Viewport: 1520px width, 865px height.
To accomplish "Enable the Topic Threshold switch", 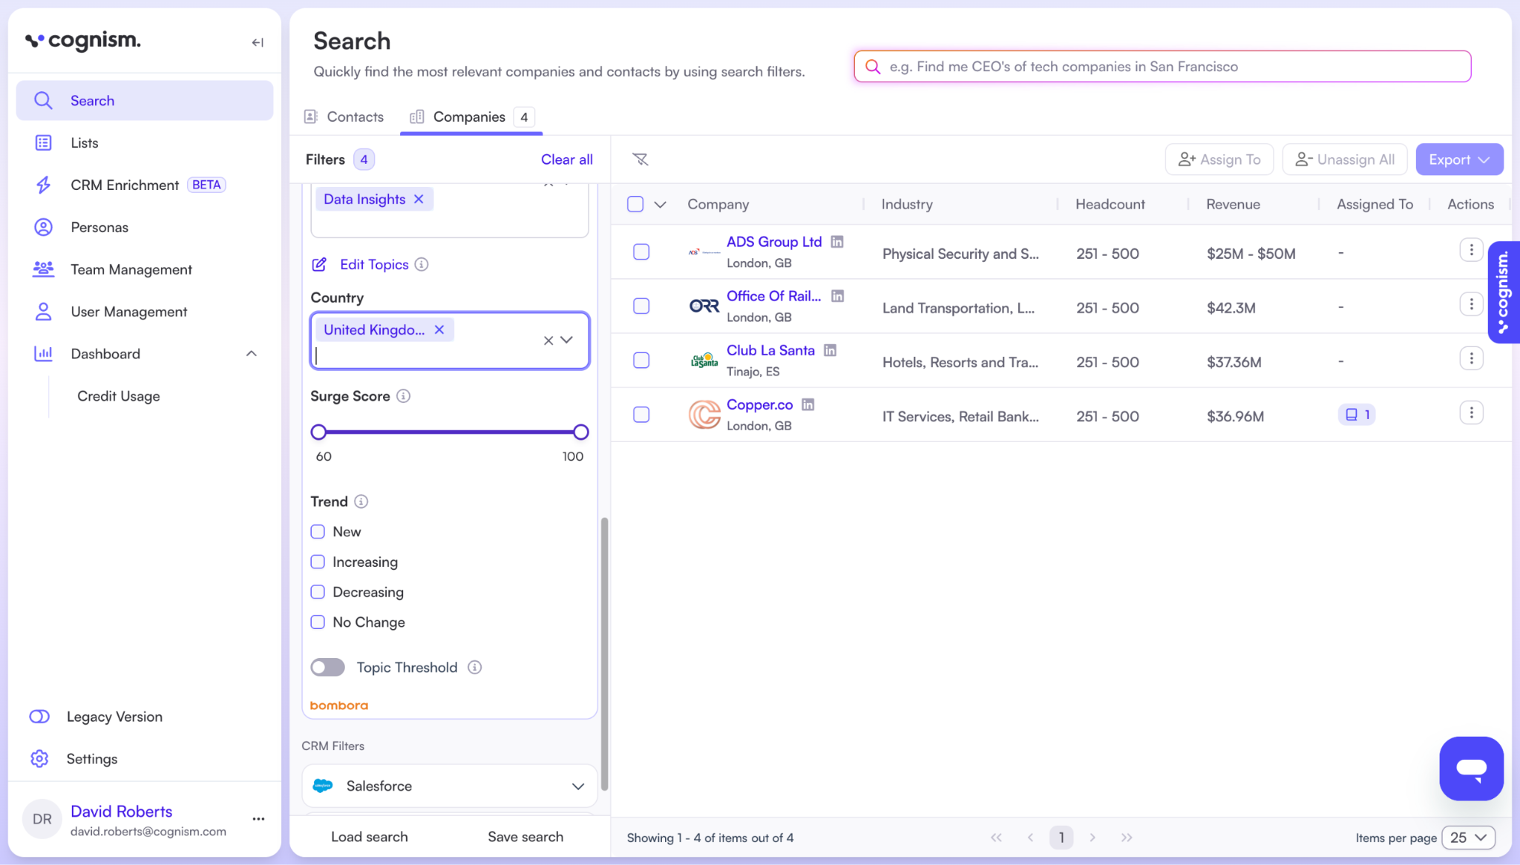I will pos(327,668).
